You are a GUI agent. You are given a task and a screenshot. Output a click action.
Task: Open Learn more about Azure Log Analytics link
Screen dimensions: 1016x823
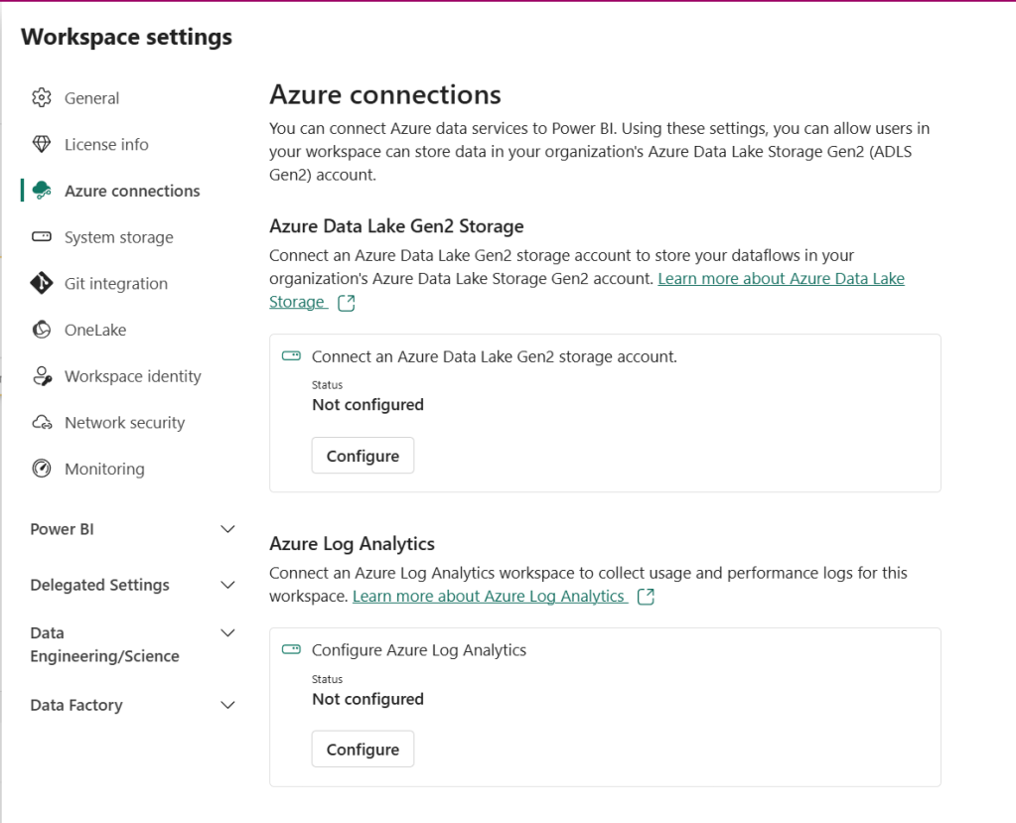[x=489, y=597]
